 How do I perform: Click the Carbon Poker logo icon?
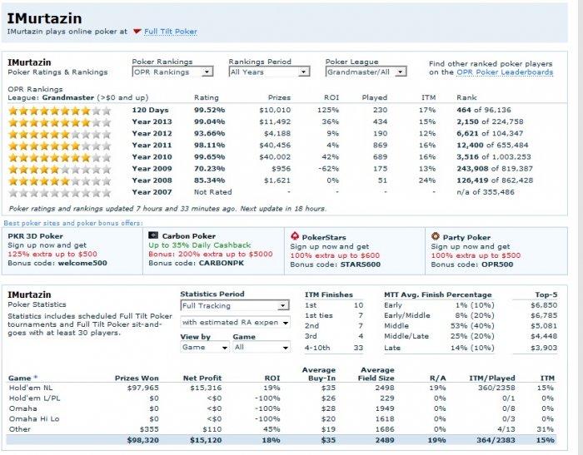pyautogui.click(x=153, y=235)
